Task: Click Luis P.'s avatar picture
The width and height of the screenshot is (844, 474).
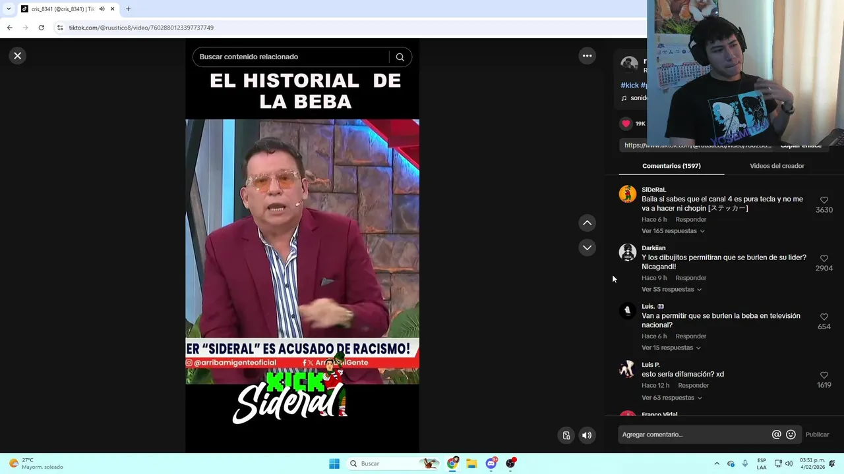Action: click(x=628, y=369)
